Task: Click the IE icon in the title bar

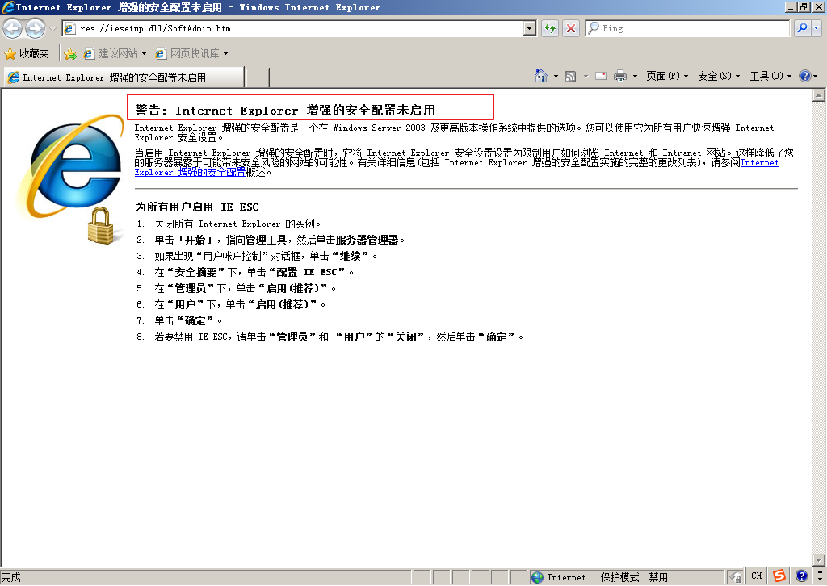Action: (x=7, y=6)
